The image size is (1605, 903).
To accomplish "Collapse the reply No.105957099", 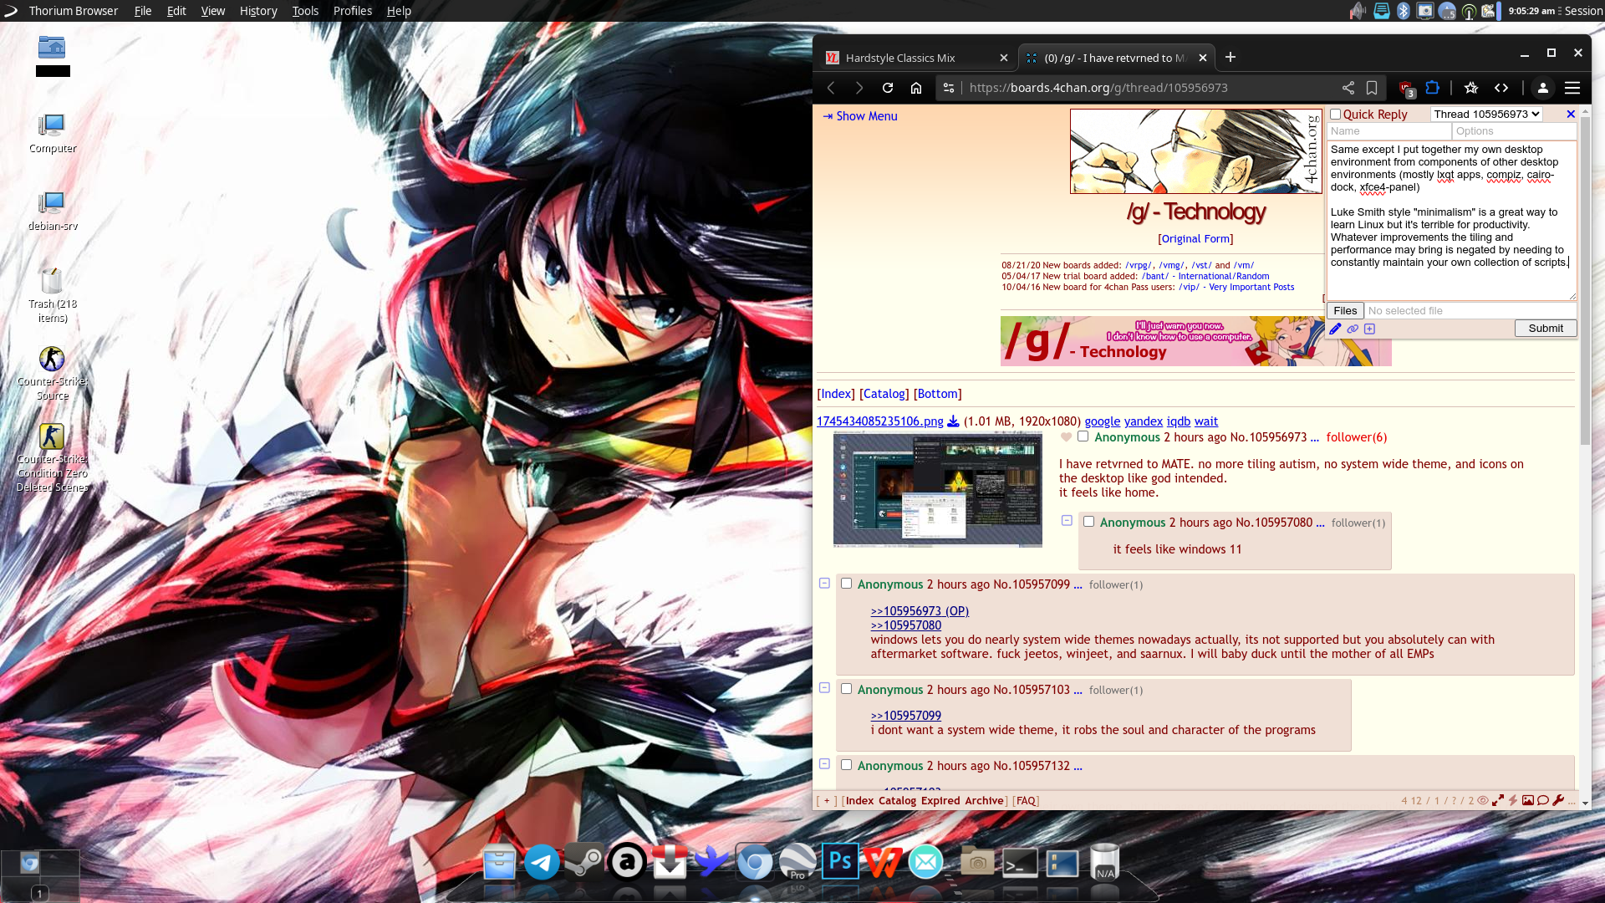I will coord(824,584).
